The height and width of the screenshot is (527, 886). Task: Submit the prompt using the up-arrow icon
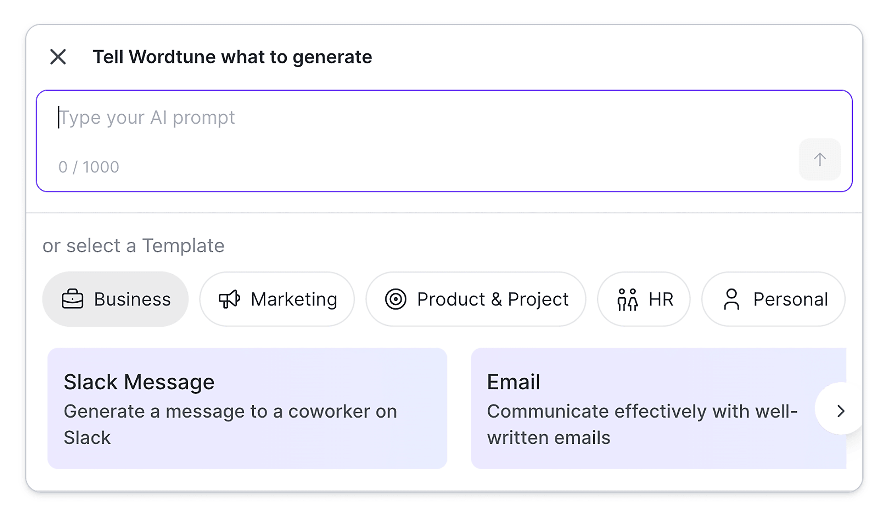click(819, 160)
